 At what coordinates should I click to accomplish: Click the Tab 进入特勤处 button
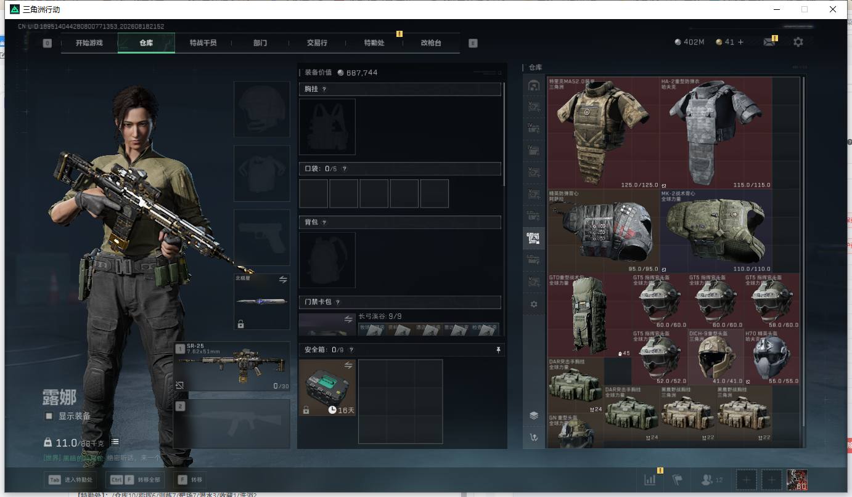tap(70, 480)
